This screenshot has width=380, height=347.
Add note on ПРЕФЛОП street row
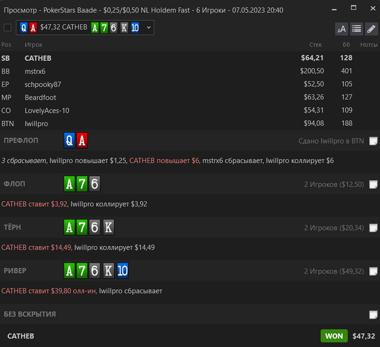coord(373,141)
